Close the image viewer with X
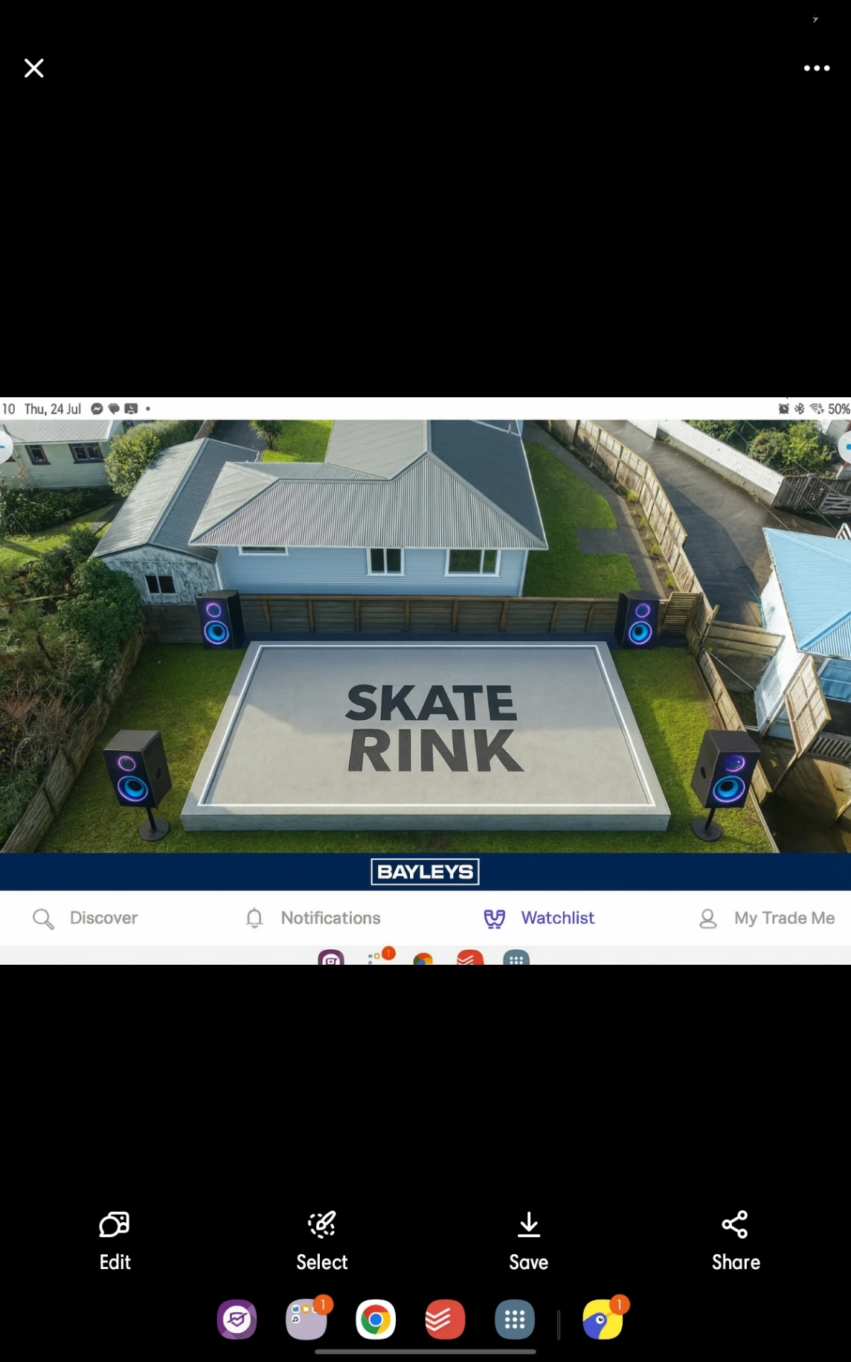Screen dimensions: 851x1362 pos(34,68)
